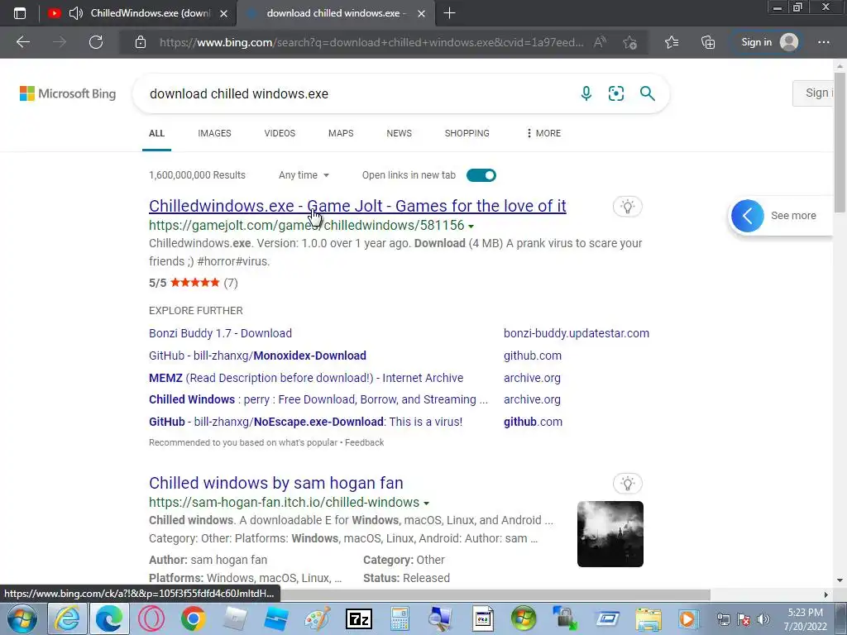Click the Feedback link under recommendations
Screen dimensions: 847x635
click(x=365, y=442)
